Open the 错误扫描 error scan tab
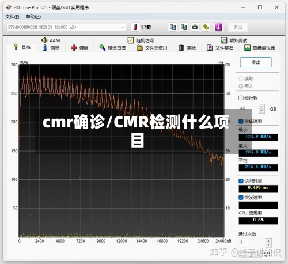The width and height of the screenshot is (288, 264). pyautogui.click(x=112, y=48)
